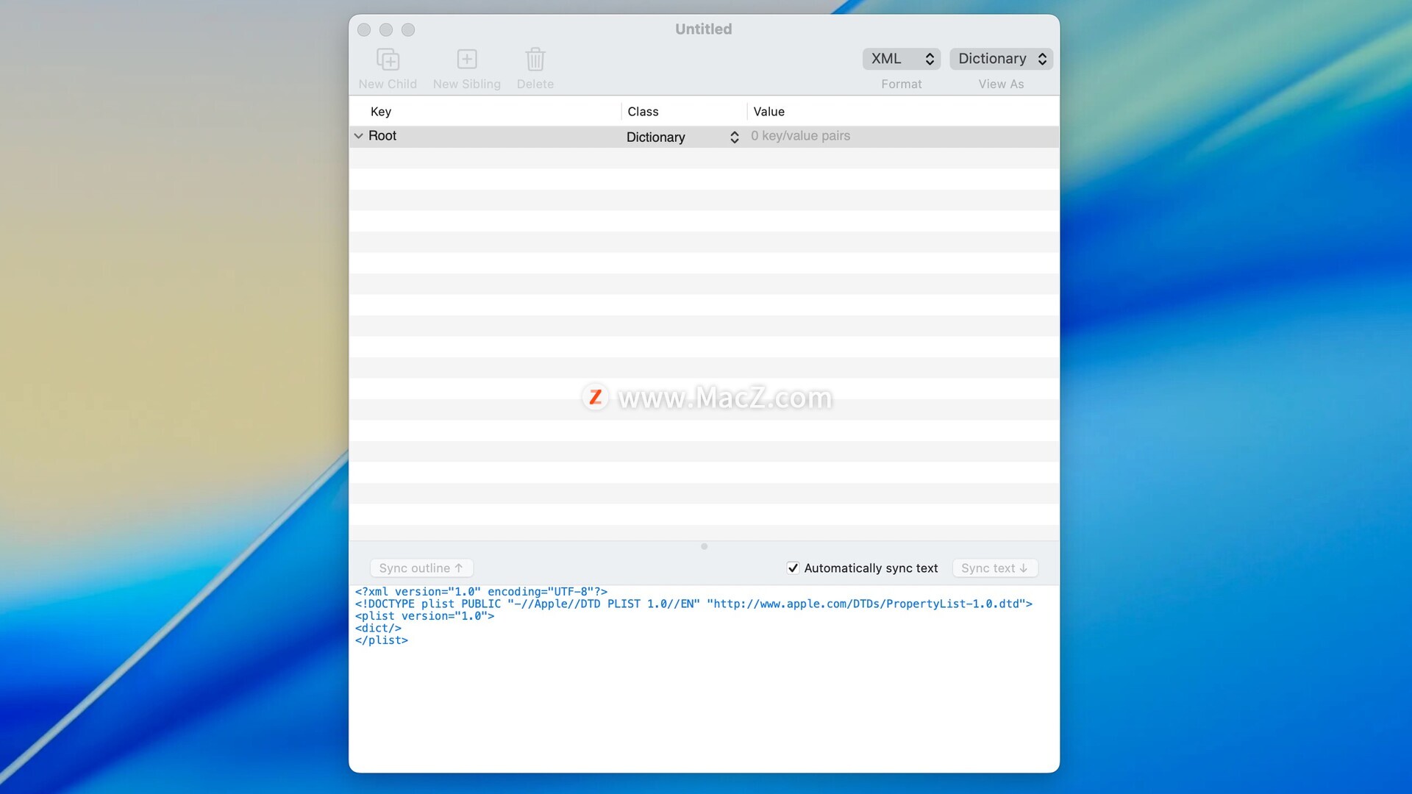Click the yellow minimize window button

386,29
